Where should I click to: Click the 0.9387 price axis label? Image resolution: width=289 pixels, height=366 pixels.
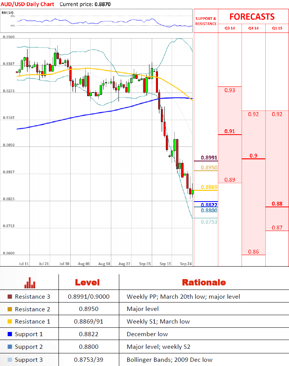pyautogui.click(x=9, y=64)
